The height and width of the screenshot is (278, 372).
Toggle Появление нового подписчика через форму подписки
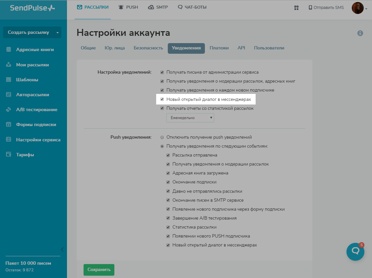(x=168, y=209)
